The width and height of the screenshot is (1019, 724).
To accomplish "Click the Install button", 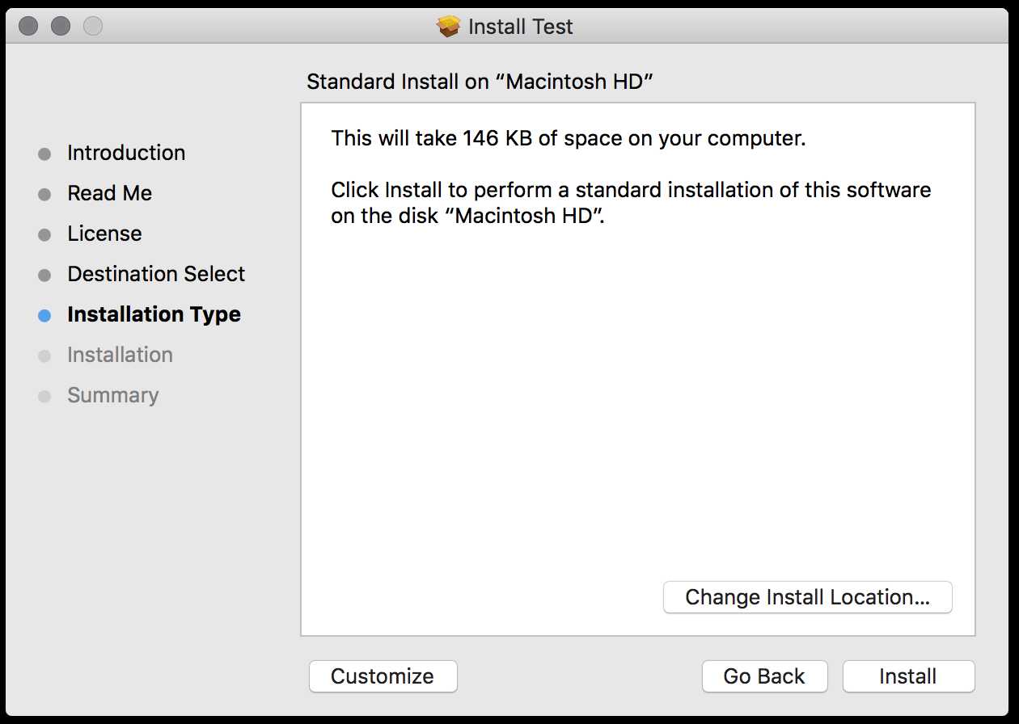I will [908, 676].
